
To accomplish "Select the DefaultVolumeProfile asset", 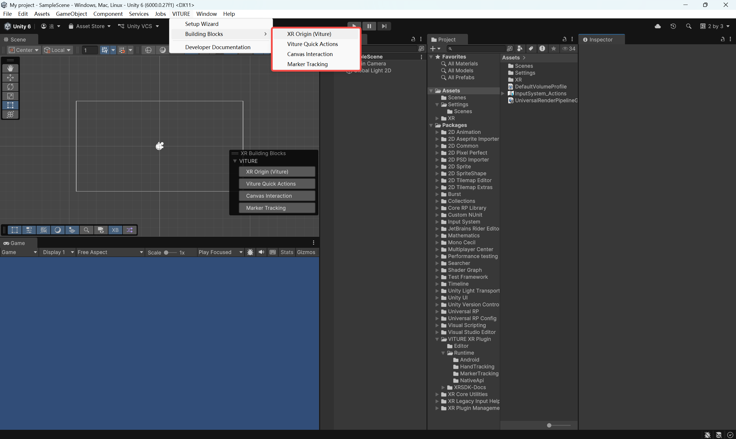I will (540, 86).
